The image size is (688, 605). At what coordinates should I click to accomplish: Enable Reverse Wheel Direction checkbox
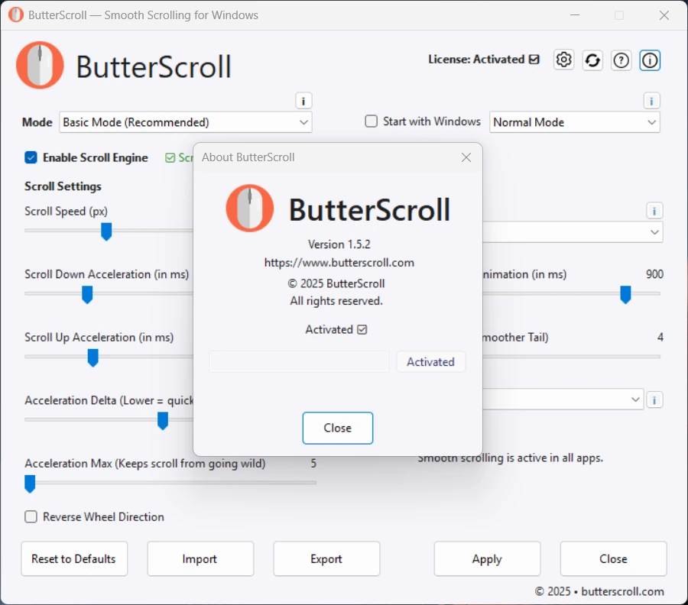[x=31, y=517]
